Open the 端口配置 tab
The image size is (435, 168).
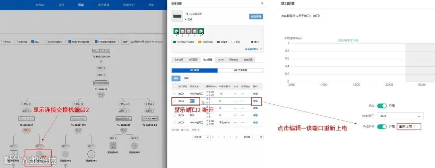tap(207, 60)
